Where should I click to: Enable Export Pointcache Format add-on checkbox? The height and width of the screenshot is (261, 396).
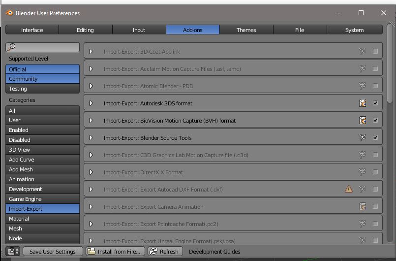(x=375, y=224)
